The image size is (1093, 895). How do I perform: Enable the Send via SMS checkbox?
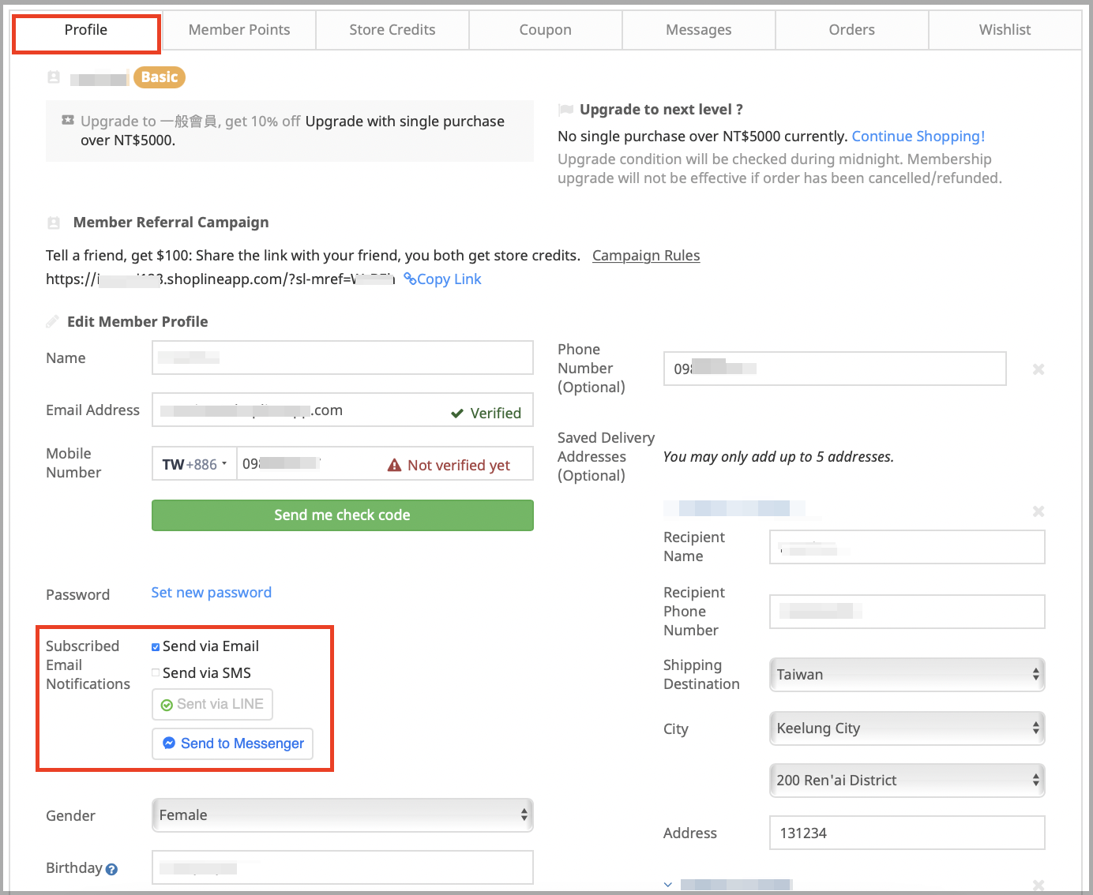(156, 673)
